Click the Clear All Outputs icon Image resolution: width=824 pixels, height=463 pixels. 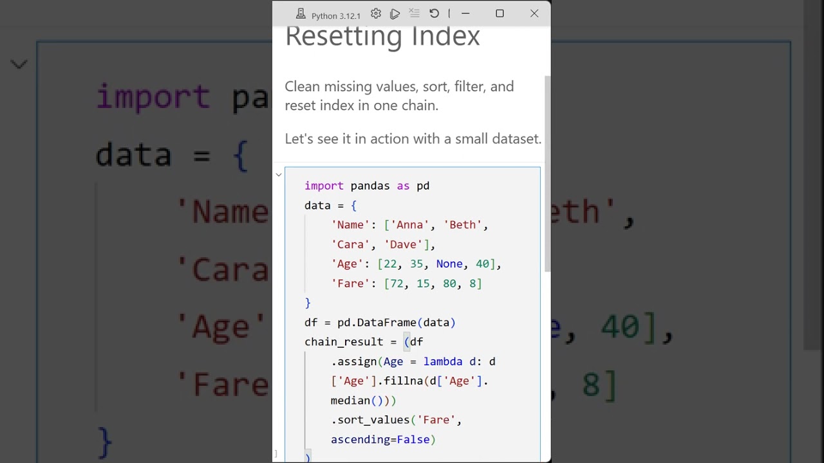pyautogui.click(x=415, y=14)
